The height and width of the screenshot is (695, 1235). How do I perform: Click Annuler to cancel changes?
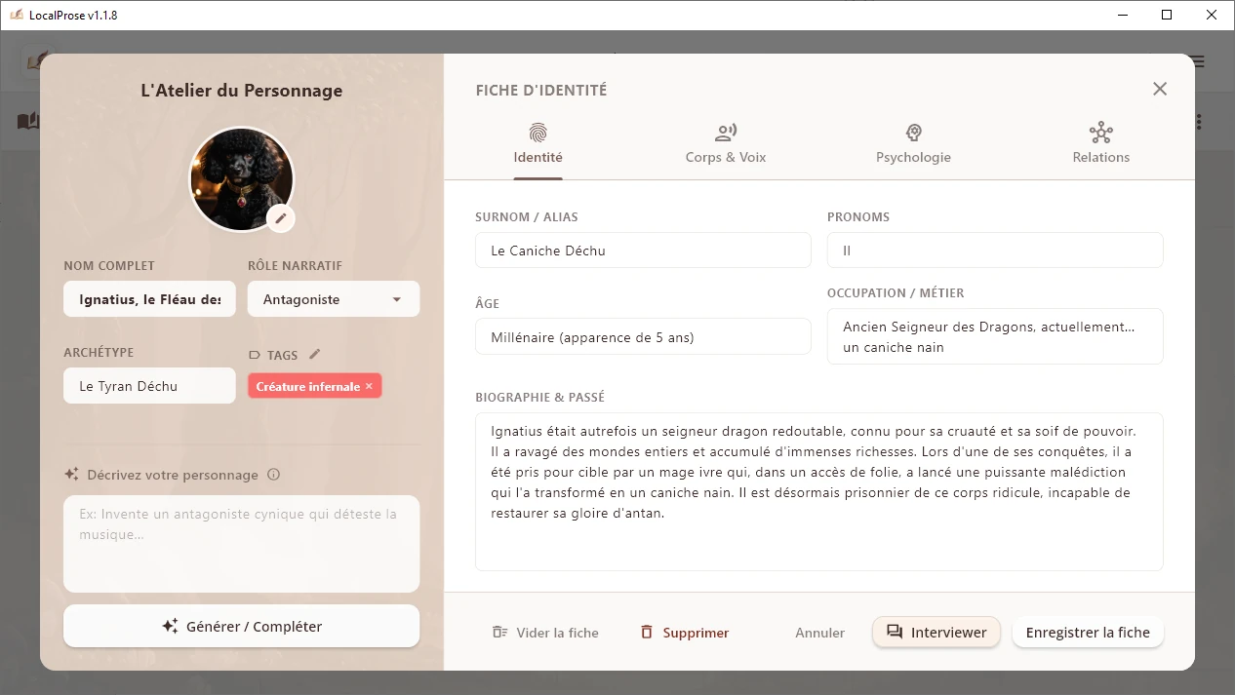tap(819, 633)
